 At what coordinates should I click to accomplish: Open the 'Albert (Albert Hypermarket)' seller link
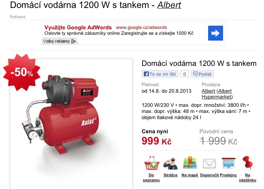(x=217, y=94)
